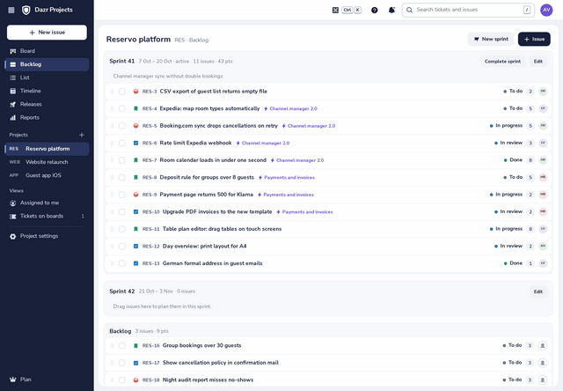The image size is (563, 391).
Task: Click the story icon on RES-11
Action: point(135,229)
